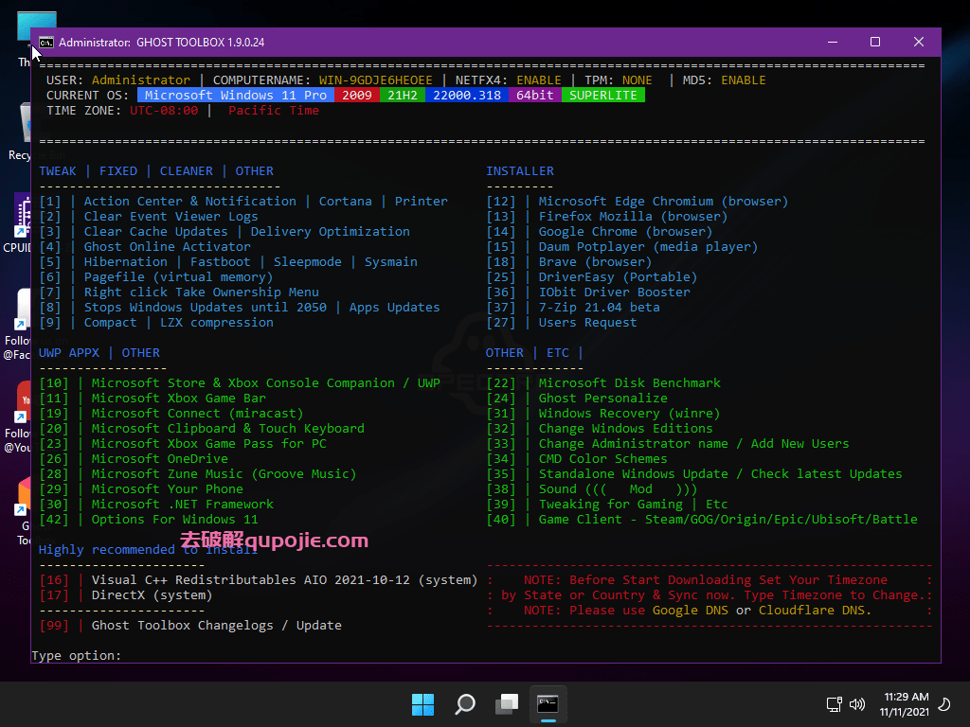Click the "Microsoft .NET Framework" entry
The height and width of the screenshot is (727, 970).
pos(183,505)
